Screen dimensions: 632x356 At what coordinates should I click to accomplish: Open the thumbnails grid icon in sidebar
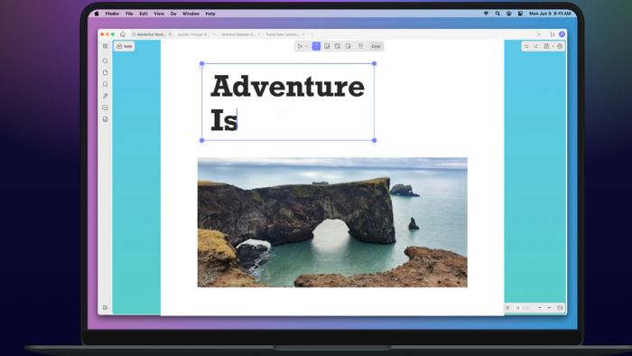coord(106,46)
